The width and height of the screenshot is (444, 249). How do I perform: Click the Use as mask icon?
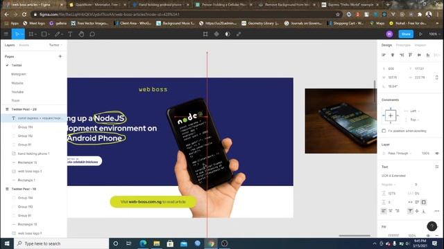tap(228, 34)
